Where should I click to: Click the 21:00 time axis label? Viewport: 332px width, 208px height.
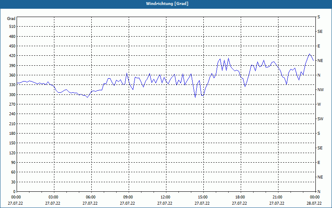click(x=278, y=197)
